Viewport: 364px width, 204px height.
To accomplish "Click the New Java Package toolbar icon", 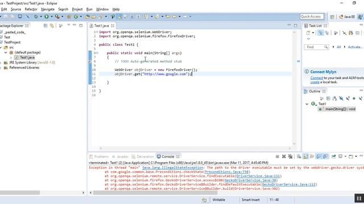I will [69, 16].
